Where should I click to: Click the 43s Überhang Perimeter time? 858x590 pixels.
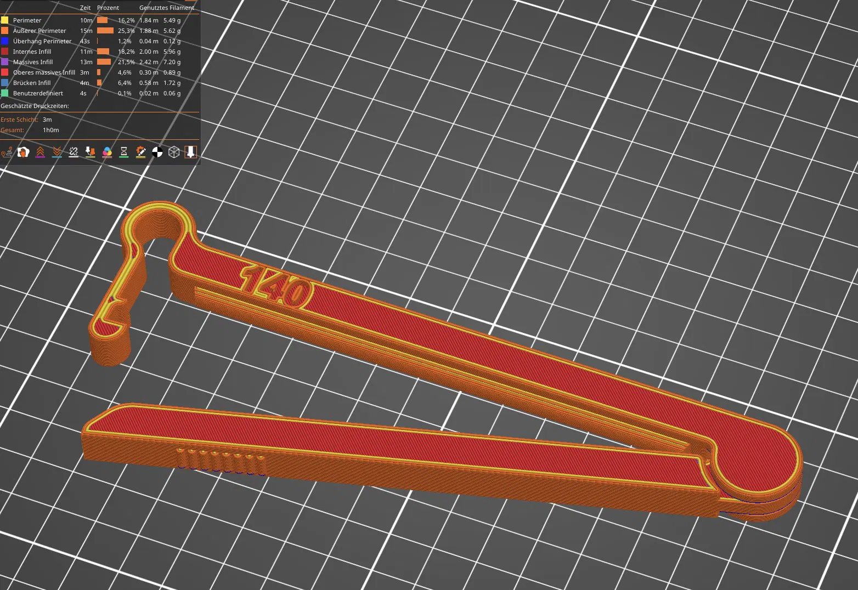click(84, 41)
